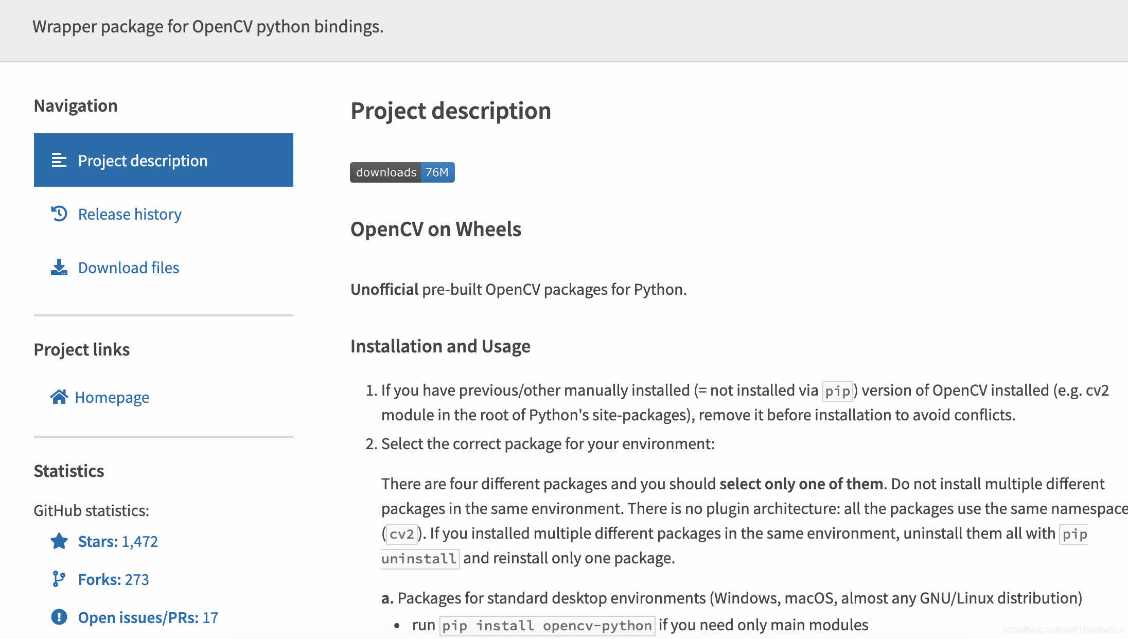Image resolution: width=1128 pixels, height=639 pixels.
Task: Click the Installation and Usage heading
Action: coord(440,346)
